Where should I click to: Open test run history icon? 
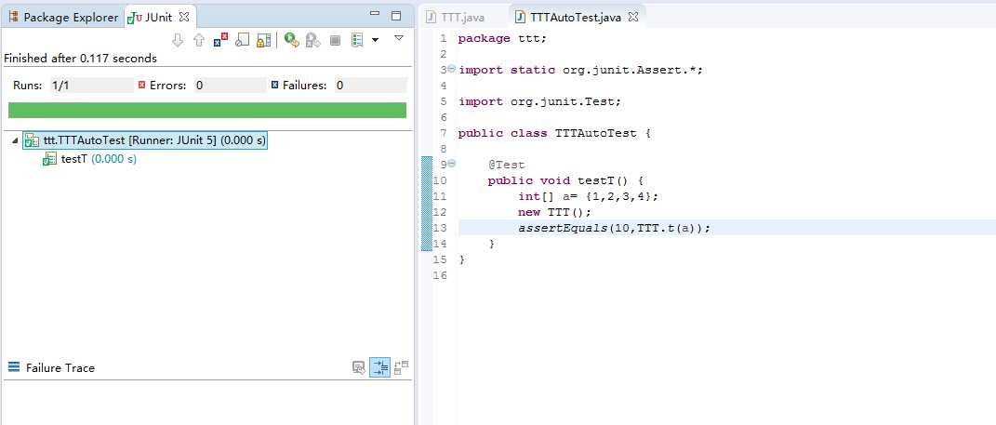pos(357,40)
